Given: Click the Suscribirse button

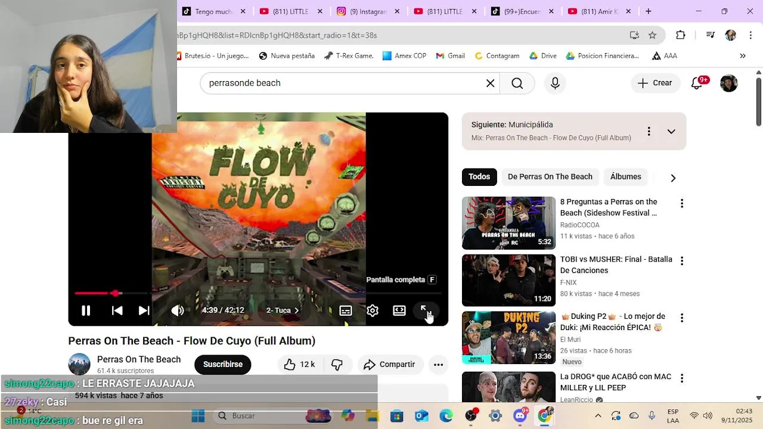Looking at the screenshot, I should 223,365.
